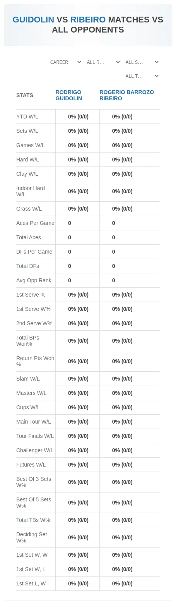This screenshot has width=176, height=604.
Task: Open the CAREER period dropdown
Action: (x=65, y=62)
